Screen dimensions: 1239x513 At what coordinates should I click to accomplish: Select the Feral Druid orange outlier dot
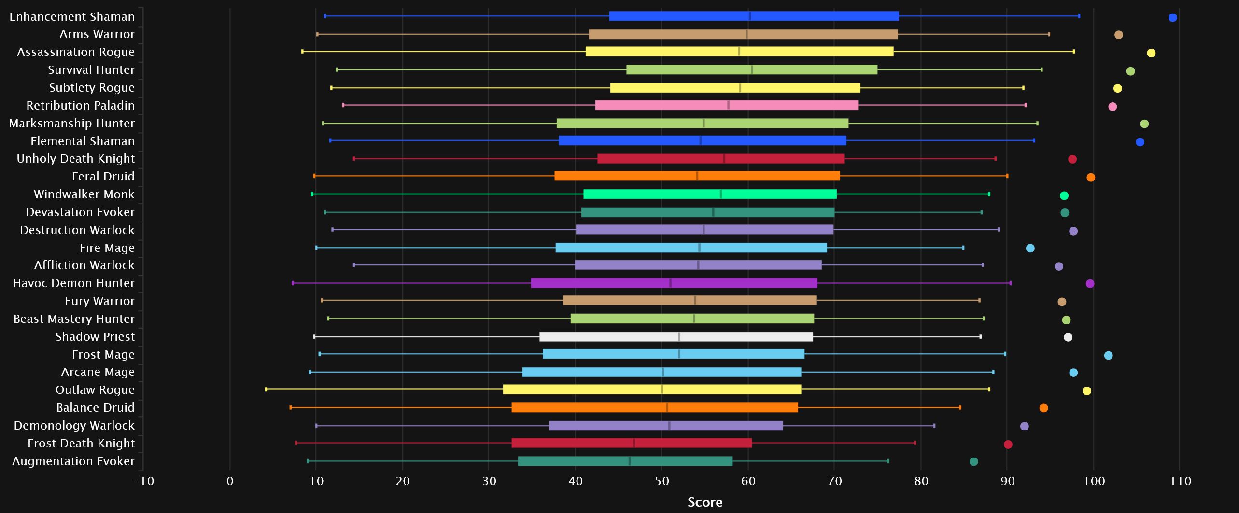(x=1090, y=178)
